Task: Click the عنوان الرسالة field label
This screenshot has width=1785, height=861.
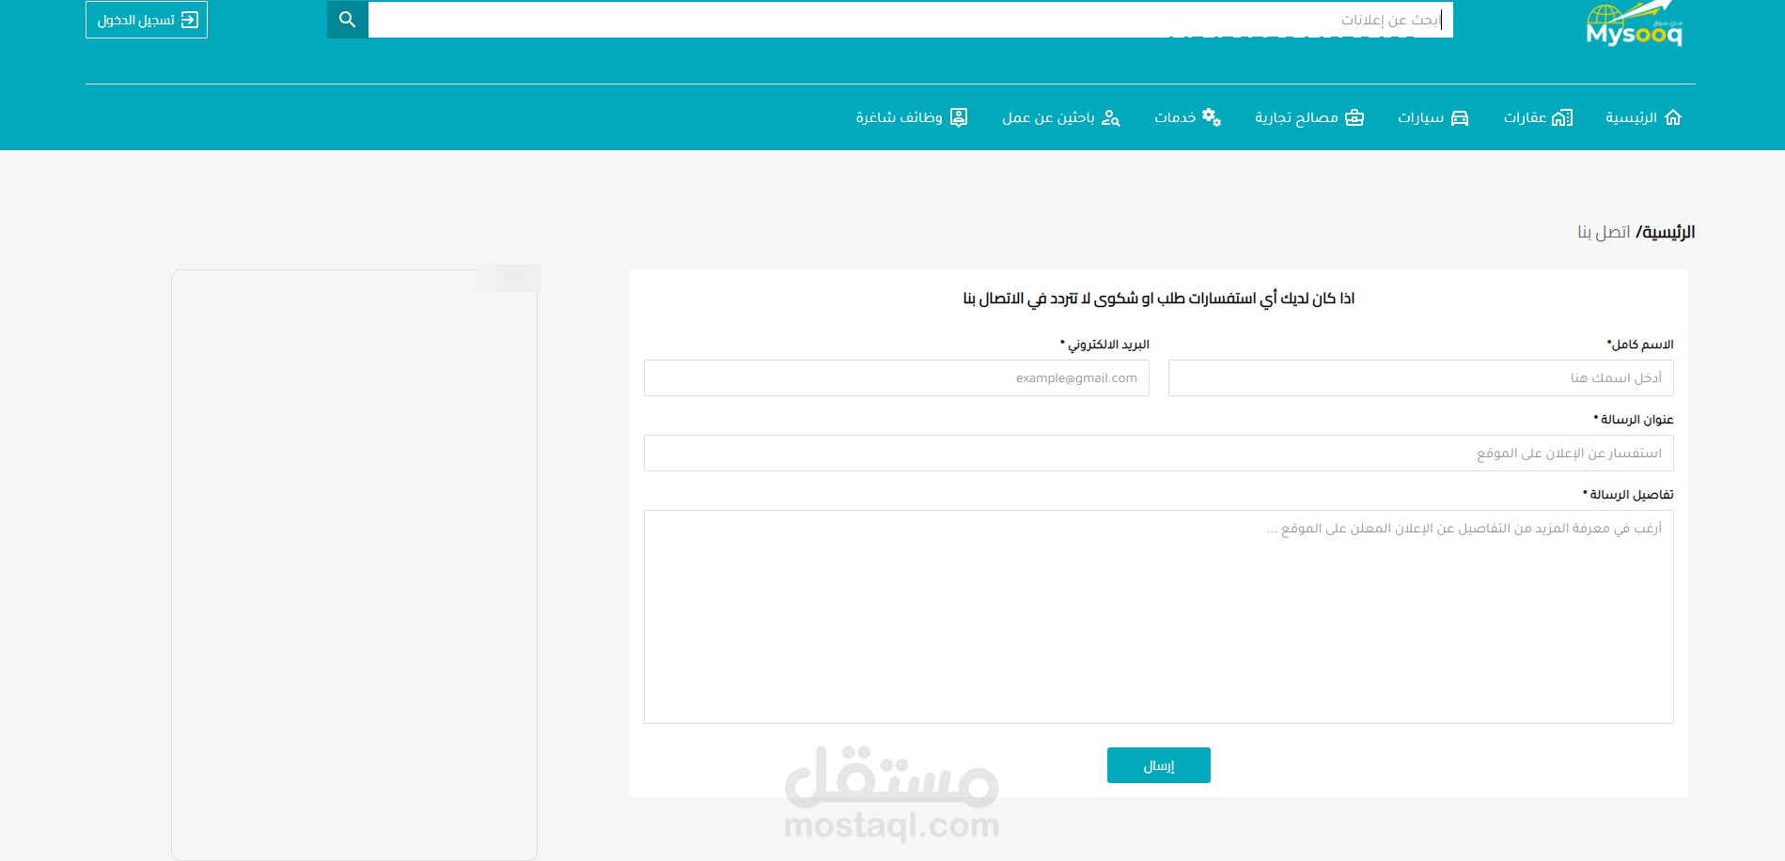Action: 1634,420
